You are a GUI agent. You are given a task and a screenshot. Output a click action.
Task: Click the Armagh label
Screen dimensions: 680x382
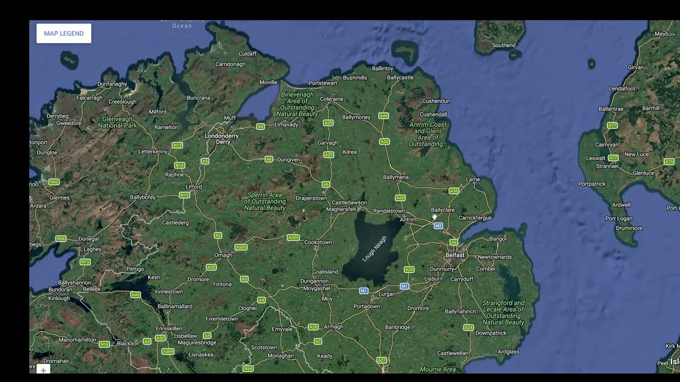coord(334,327)
